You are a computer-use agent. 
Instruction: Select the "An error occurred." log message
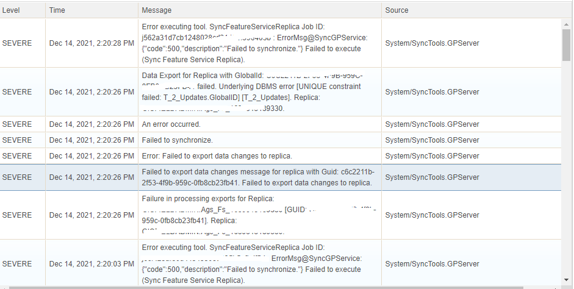click(x=171, y=124)
